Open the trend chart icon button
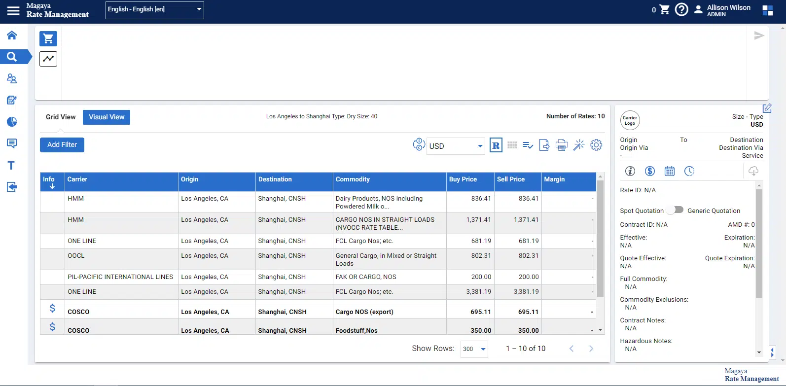 [48, 59]
